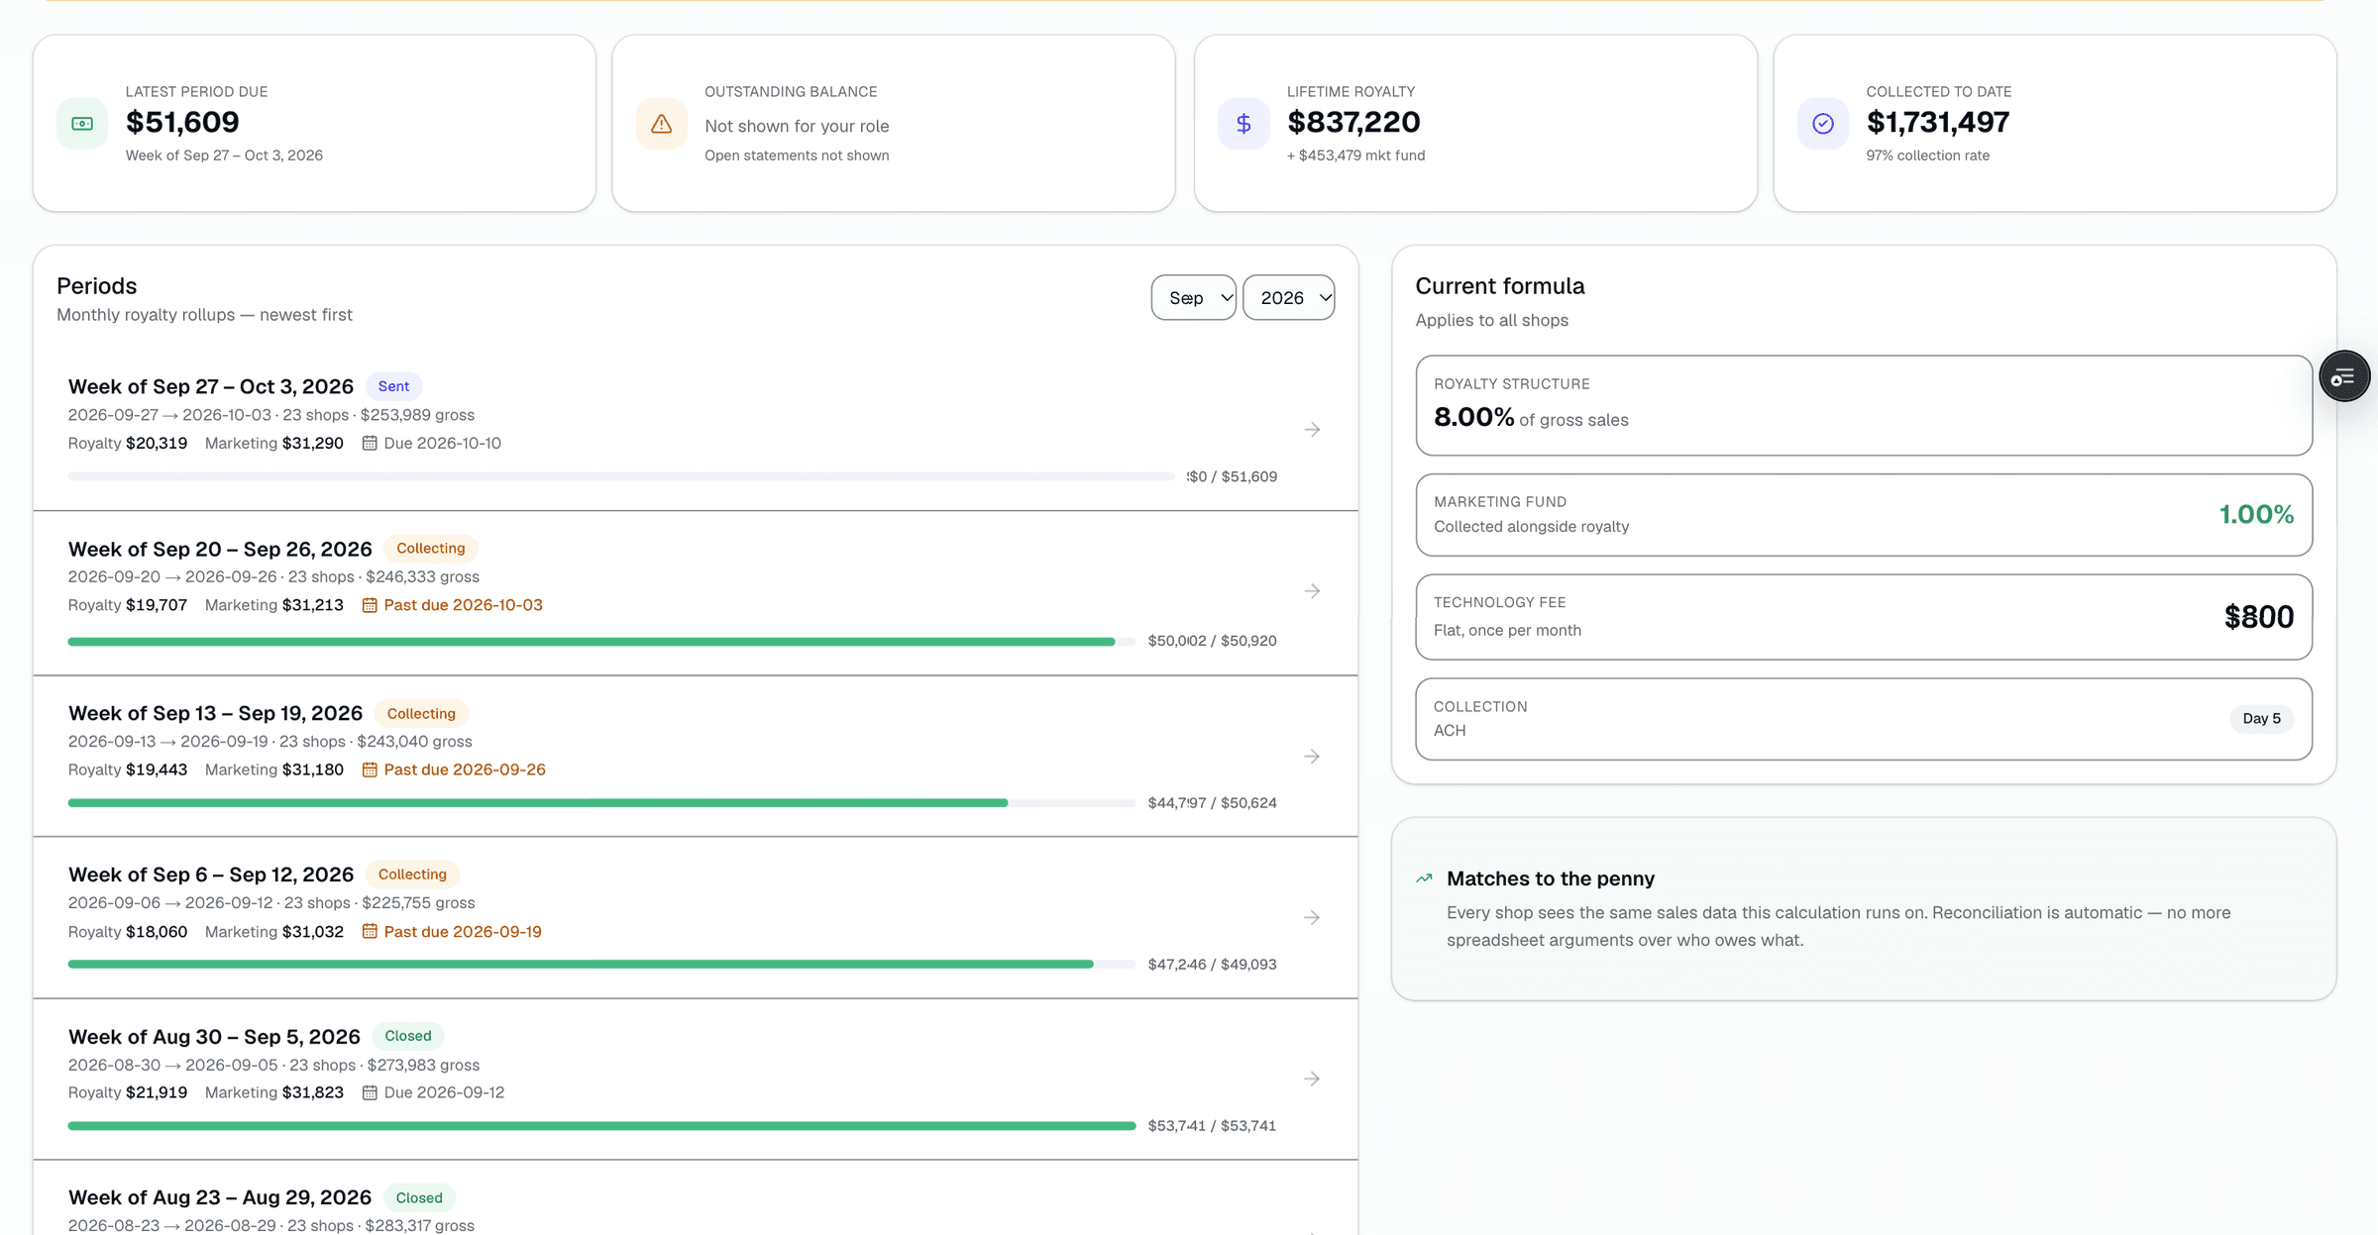Select the Technology Fee $800 card
Viewport: 2378px width, 1235px height.
point(1864,617)
